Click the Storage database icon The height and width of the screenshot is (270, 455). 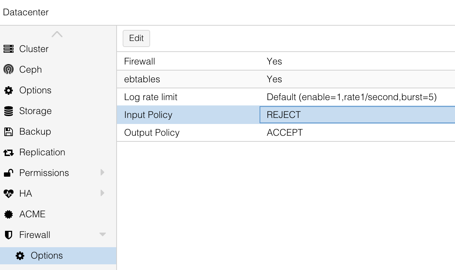coord(9,111)
